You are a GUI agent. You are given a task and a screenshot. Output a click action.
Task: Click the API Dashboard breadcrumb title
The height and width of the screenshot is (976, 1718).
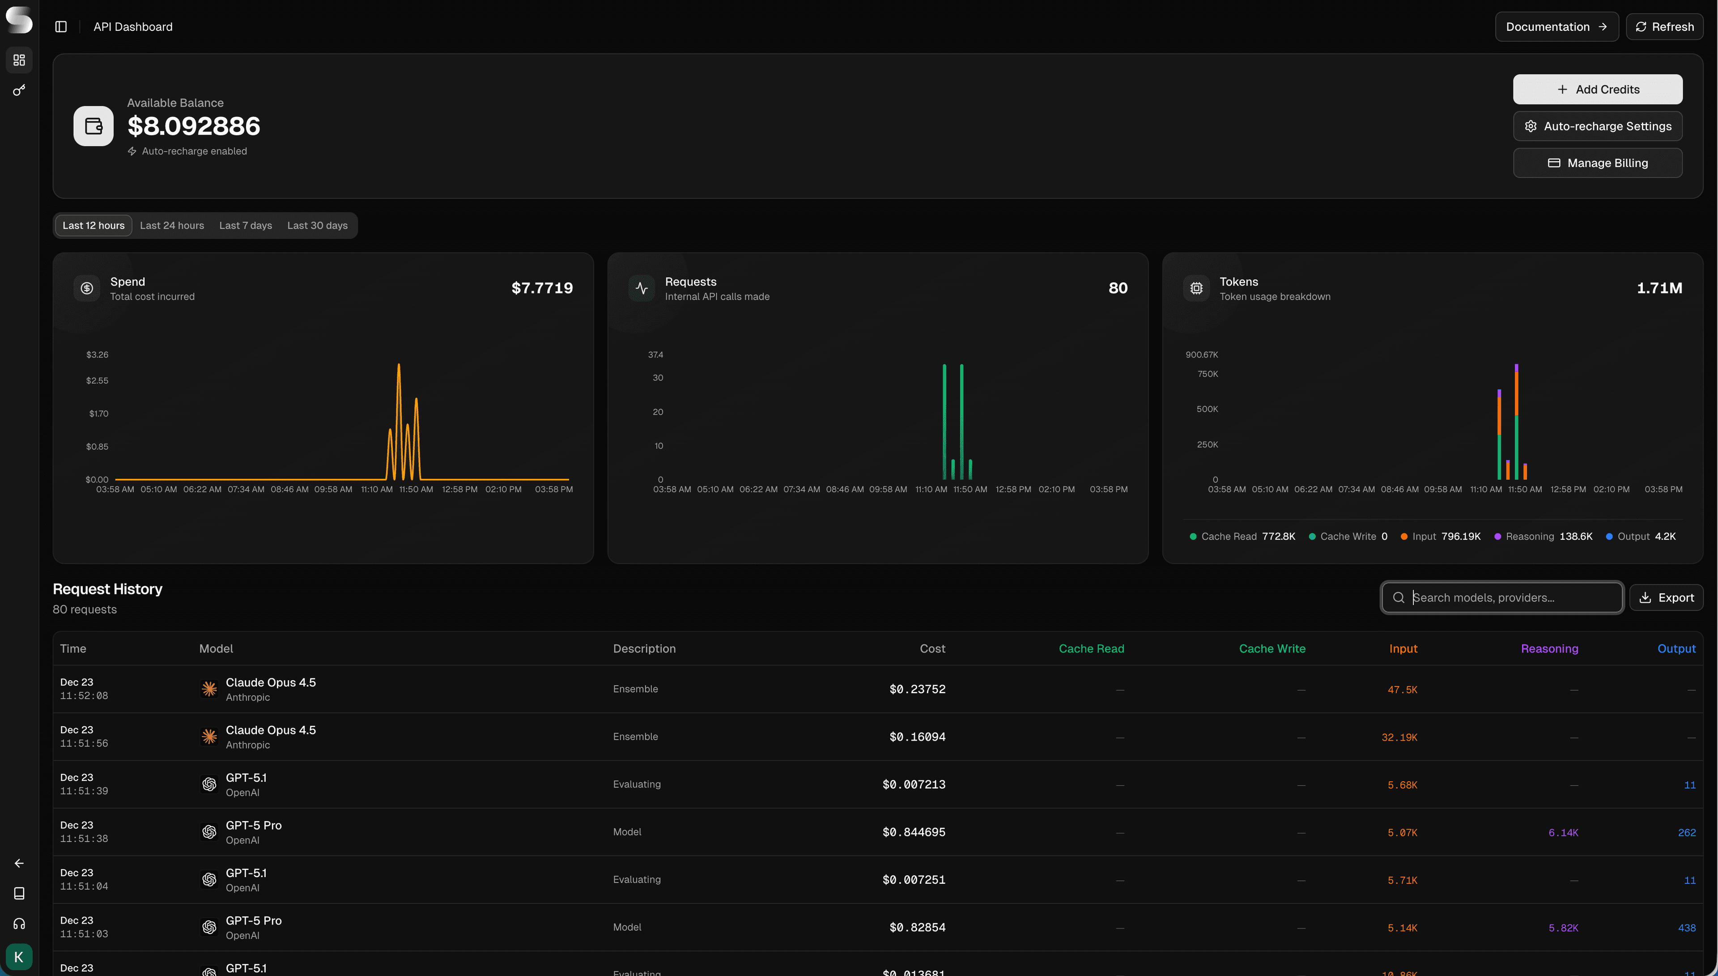pos(133,27)
